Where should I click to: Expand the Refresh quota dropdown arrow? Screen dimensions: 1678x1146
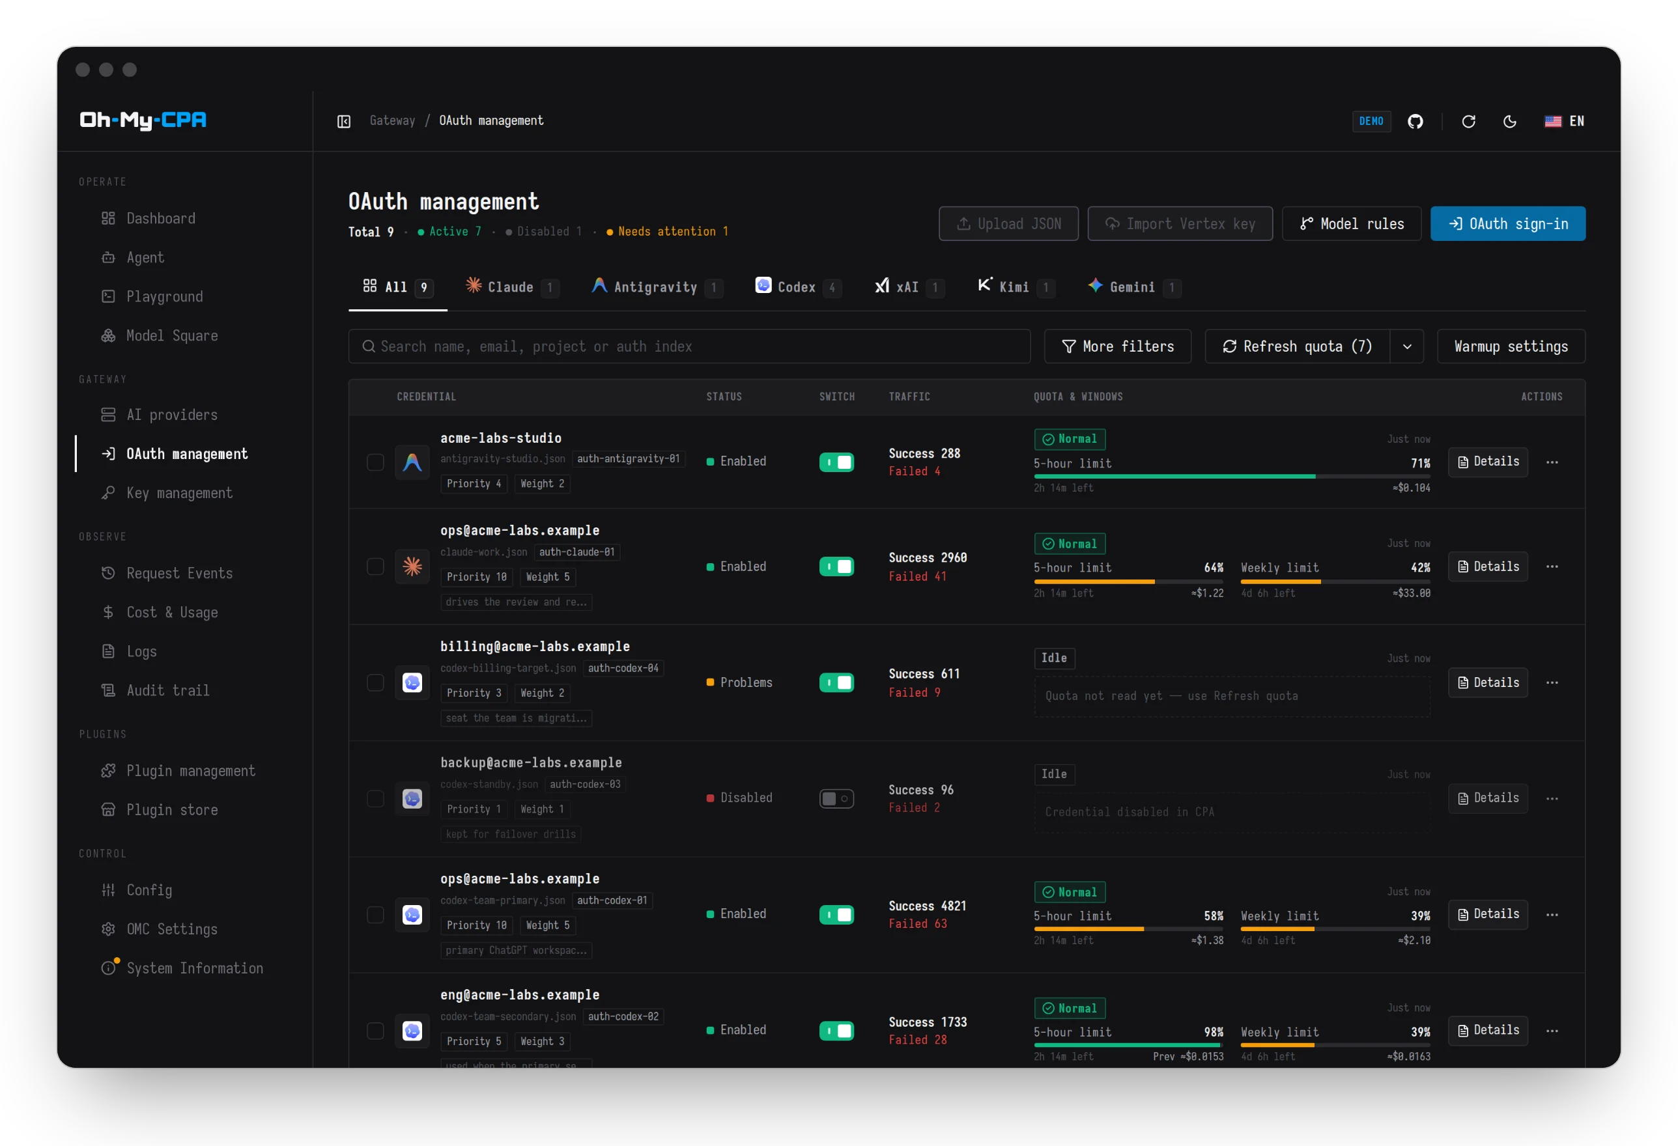pyautogui.click(x=1406, y=346)
